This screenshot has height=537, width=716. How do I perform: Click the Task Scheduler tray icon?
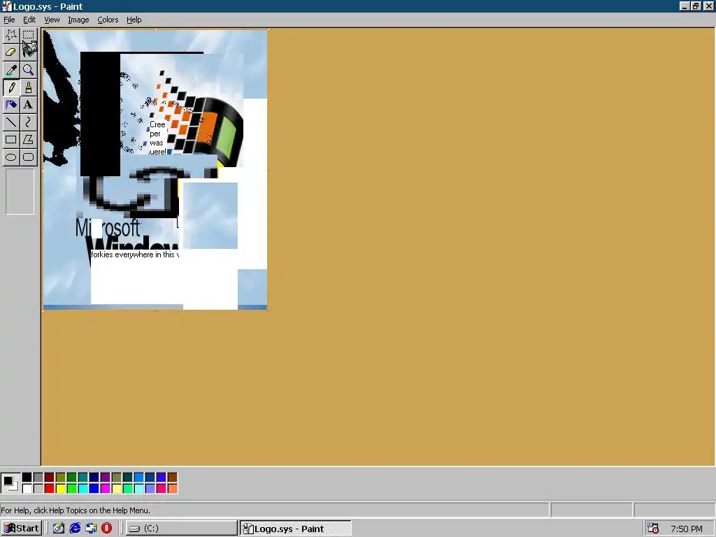(x=653, y=529)
